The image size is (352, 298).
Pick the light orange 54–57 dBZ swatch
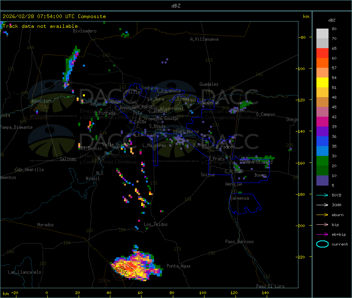322,72
